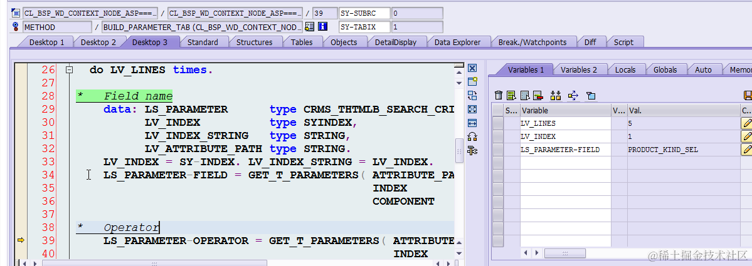Click the LV_LINES variable name cell

[x=566, y=123]
